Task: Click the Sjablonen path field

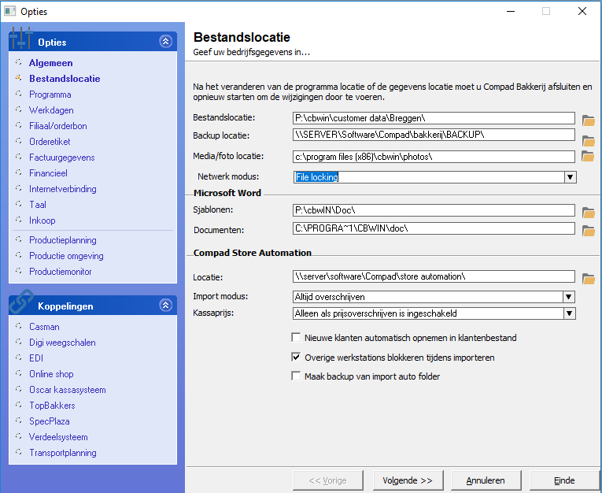Action: pyautogui.click(x=434, y=210)
